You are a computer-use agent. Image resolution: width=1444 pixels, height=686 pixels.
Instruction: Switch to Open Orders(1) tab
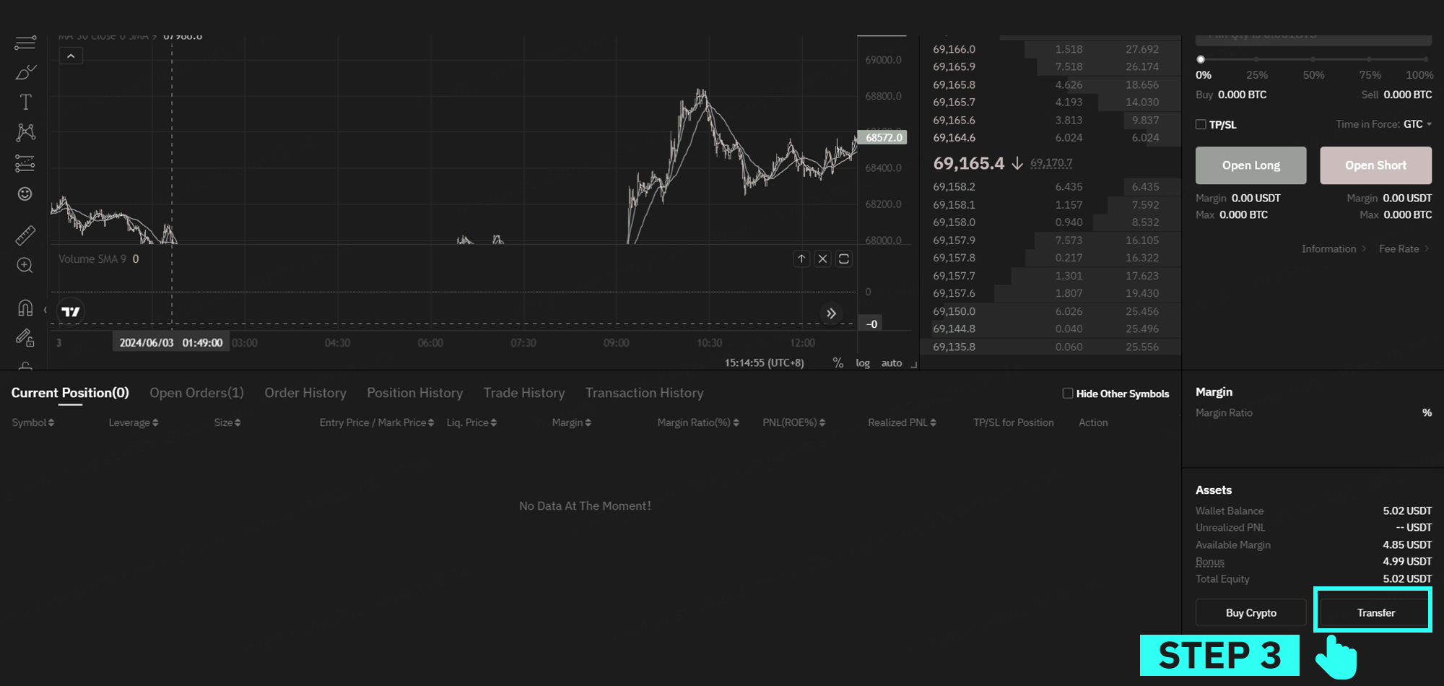(196, 393)
